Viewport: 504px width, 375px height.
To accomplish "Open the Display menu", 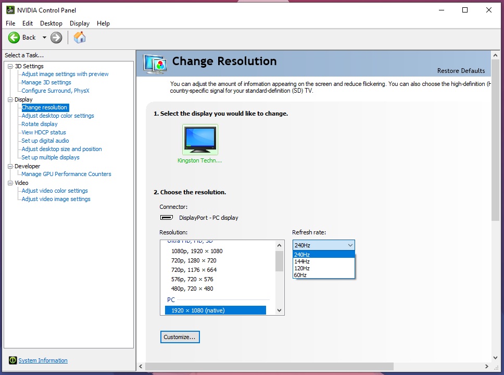I will 79,23.
